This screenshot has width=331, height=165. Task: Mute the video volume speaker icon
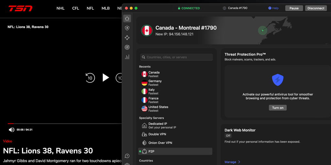[x=12, y=130]
